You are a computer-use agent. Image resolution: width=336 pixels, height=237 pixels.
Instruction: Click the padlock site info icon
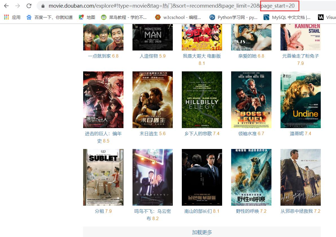coord(43,6)
